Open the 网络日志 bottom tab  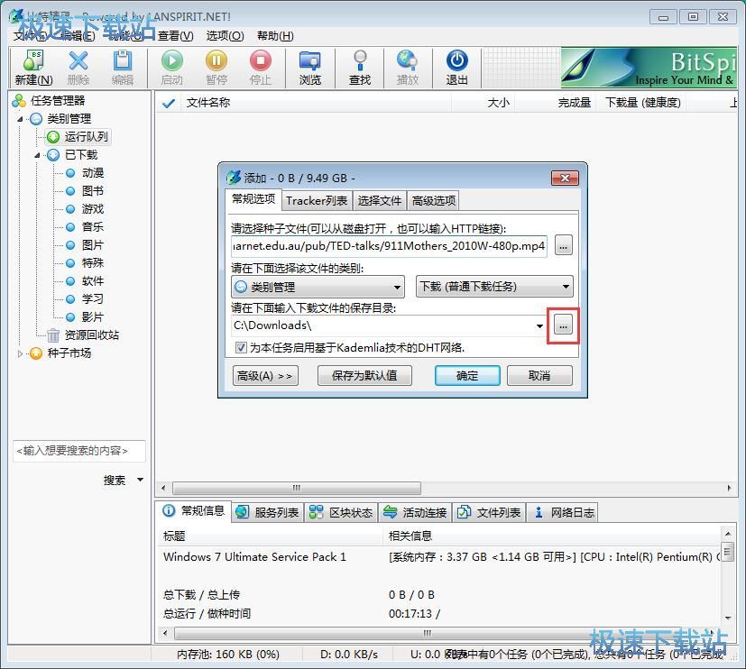pyautogui.click(x=563, y=512)
